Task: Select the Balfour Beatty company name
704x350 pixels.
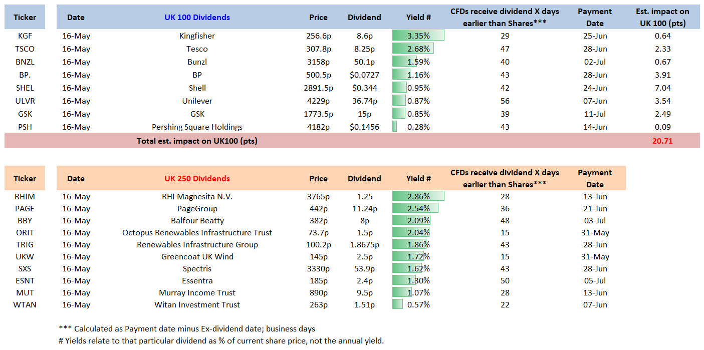Action: [x=197, y=221]
